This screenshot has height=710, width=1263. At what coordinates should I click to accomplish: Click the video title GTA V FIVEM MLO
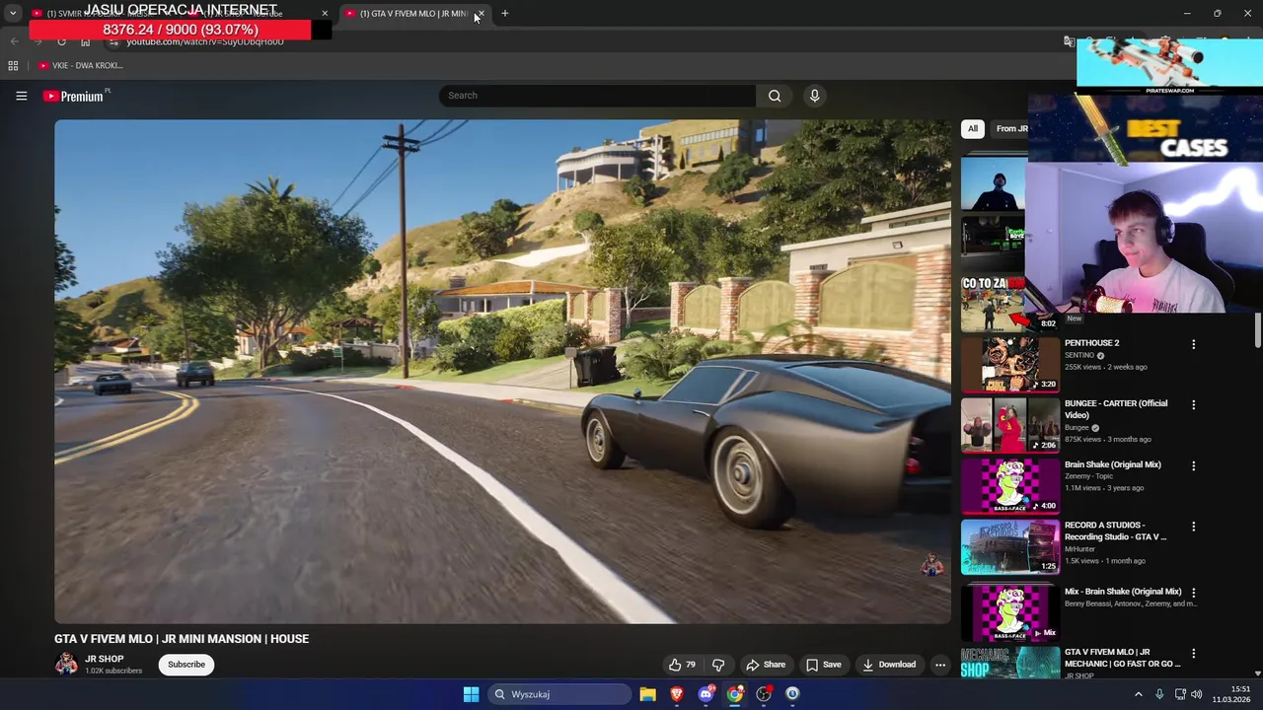point(182,639)
